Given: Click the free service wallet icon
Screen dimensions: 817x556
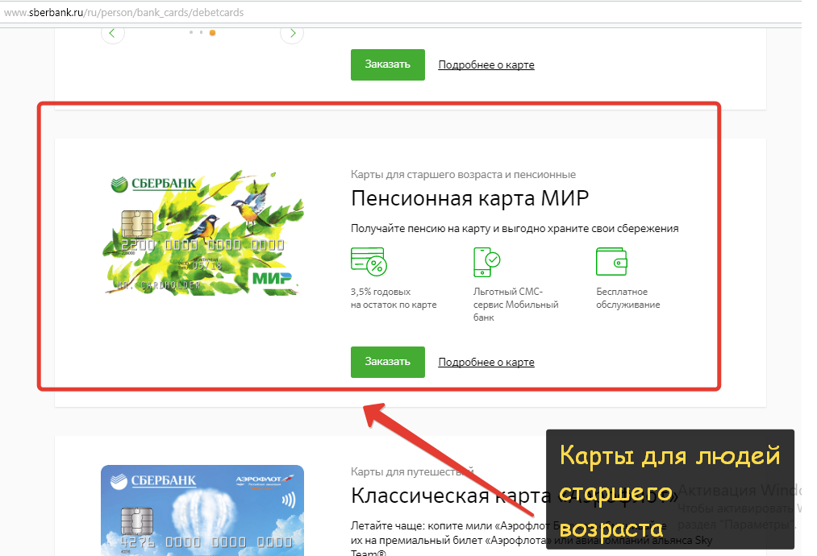Looking at the screenshot, I should point(611,261).
